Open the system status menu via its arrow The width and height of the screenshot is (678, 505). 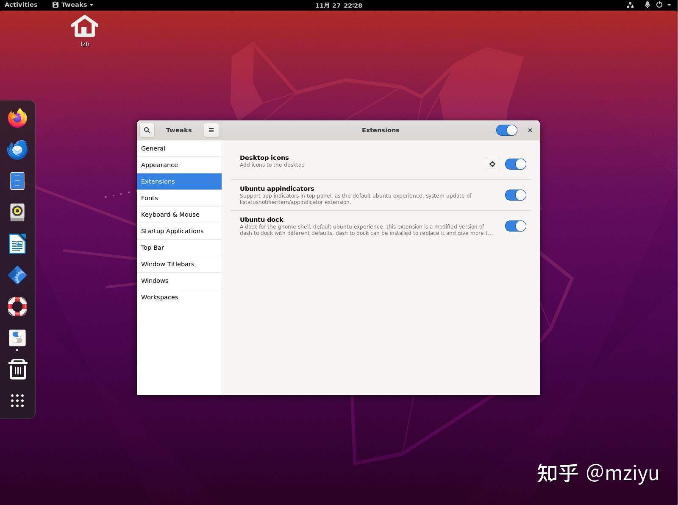(x=668, y=5)
